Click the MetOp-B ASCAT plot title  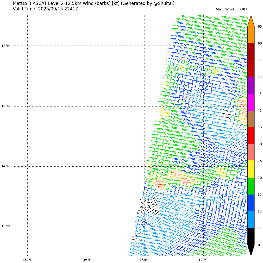(x=93, y=3)
